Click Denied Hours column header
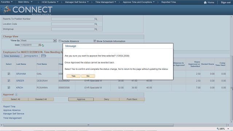 pos(208,64)
